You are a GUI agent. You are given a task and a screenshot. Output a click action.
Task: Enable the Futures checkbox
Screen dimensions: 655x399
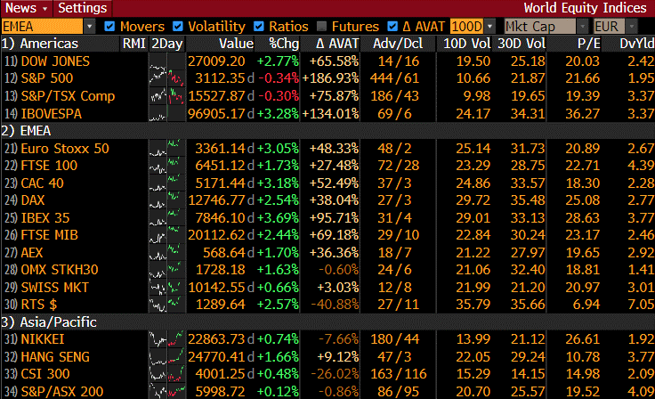pyautogui.click(x=321, y=27)
